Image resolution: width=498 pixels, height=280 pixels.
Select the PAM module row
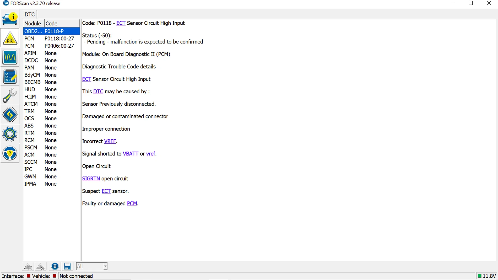51,68
